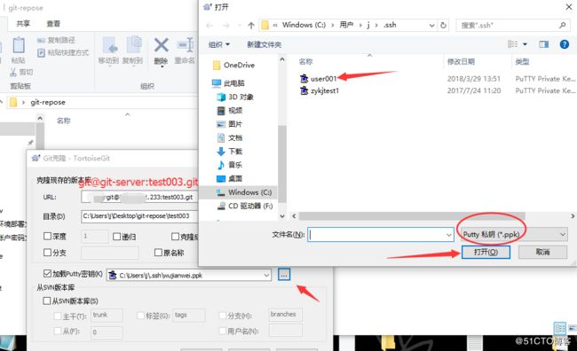The width and height of the screenshot is (577, 351).
Task: Go back in Open dialog navigation
Action: click(x=209, y=26)
